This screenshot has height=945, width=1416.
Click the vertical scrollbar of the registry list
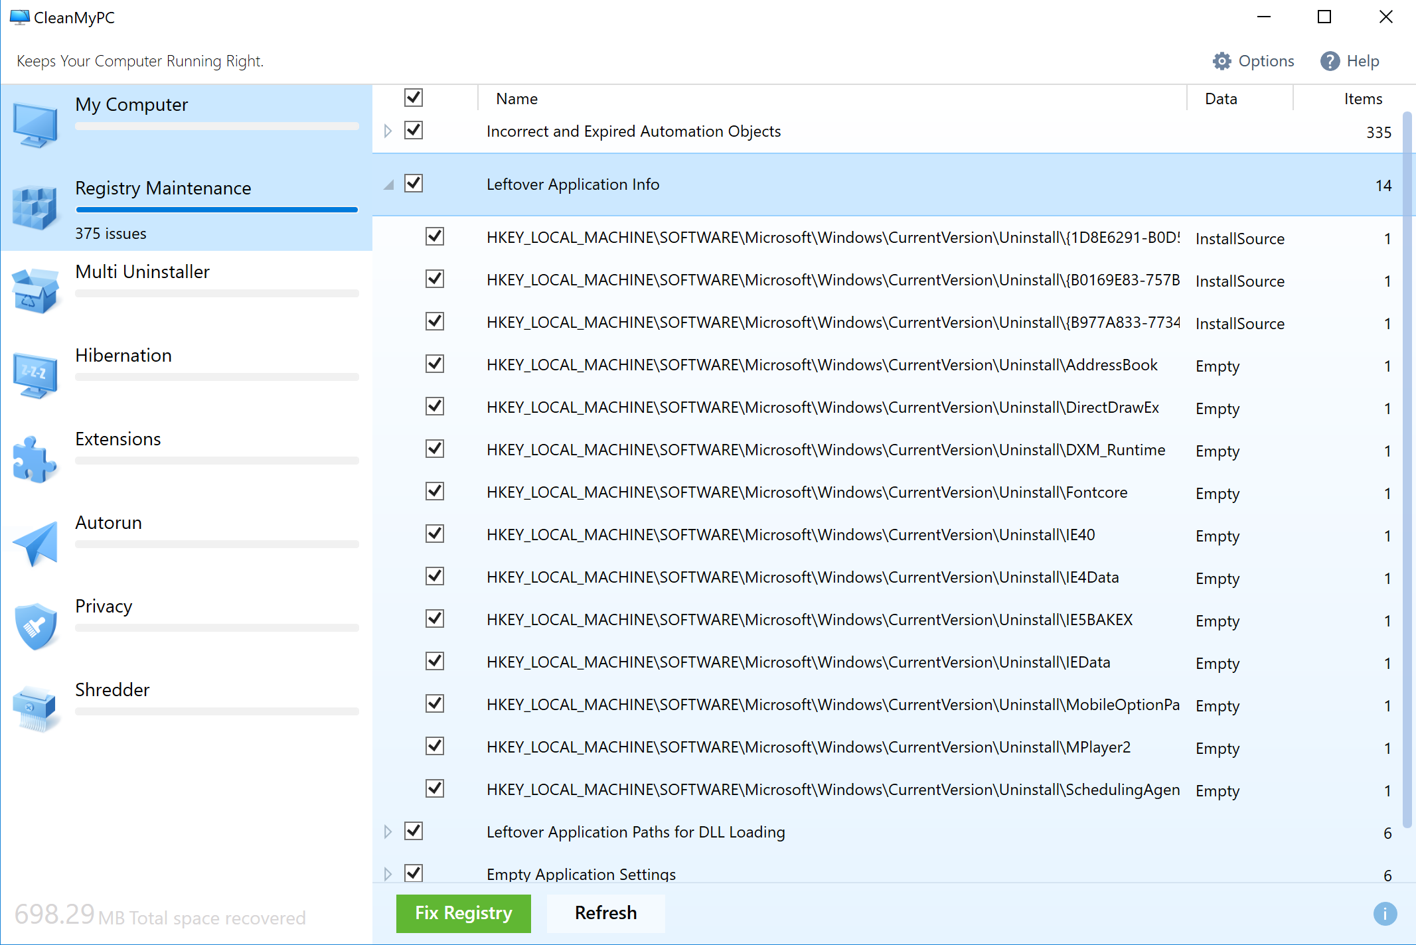click(1407, 470)
